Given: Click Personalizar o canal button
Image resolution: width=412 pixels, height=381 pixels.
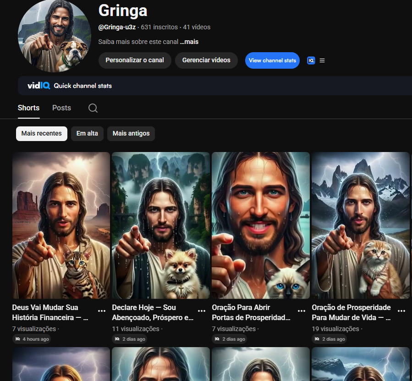Looking at the screenshot, I should [135, 60].
